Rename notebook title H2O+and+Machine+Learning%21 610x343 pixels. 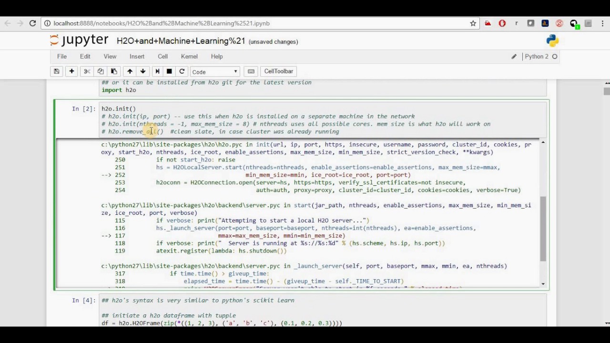(181, 41)
